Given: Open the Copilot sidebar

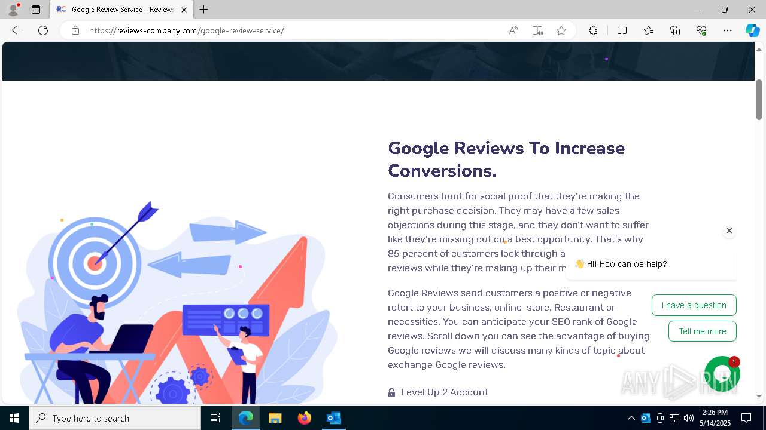Looking at the screenshot, I should [752, 30].
